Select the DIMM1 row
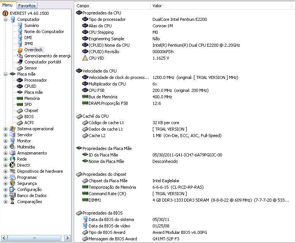295x243 pixels. coord(184,200)
